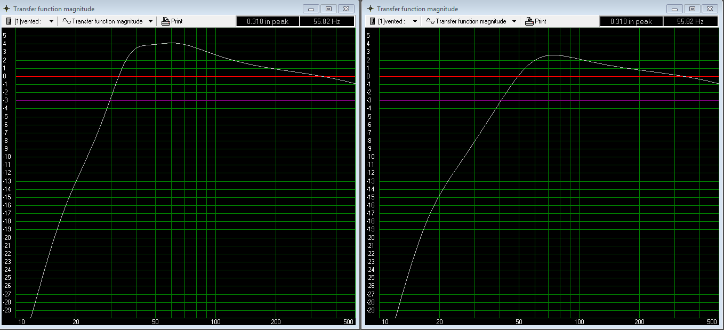Expand the Transfer function magnitude dropdown in right window

514,21
